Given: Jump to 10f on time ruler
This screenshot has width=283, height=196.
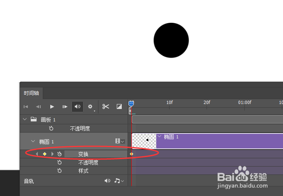Looking at the screenshot, I should tap(170, 102).
